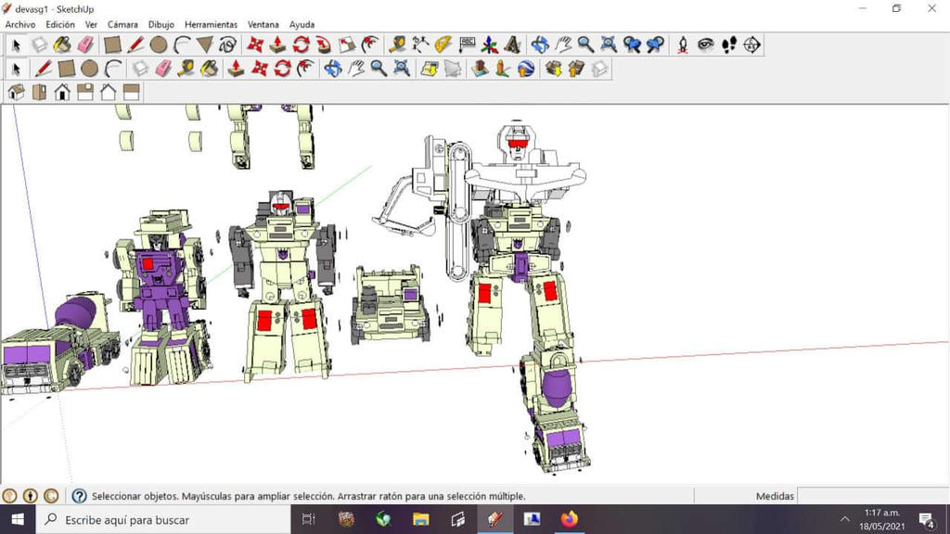The height and width of the screenshot is (534, 950).
Task: Open the Ayuda menu
Action: coord(302,25)
